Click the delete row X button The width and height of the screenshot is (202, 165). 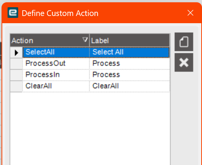coord(184,62)
